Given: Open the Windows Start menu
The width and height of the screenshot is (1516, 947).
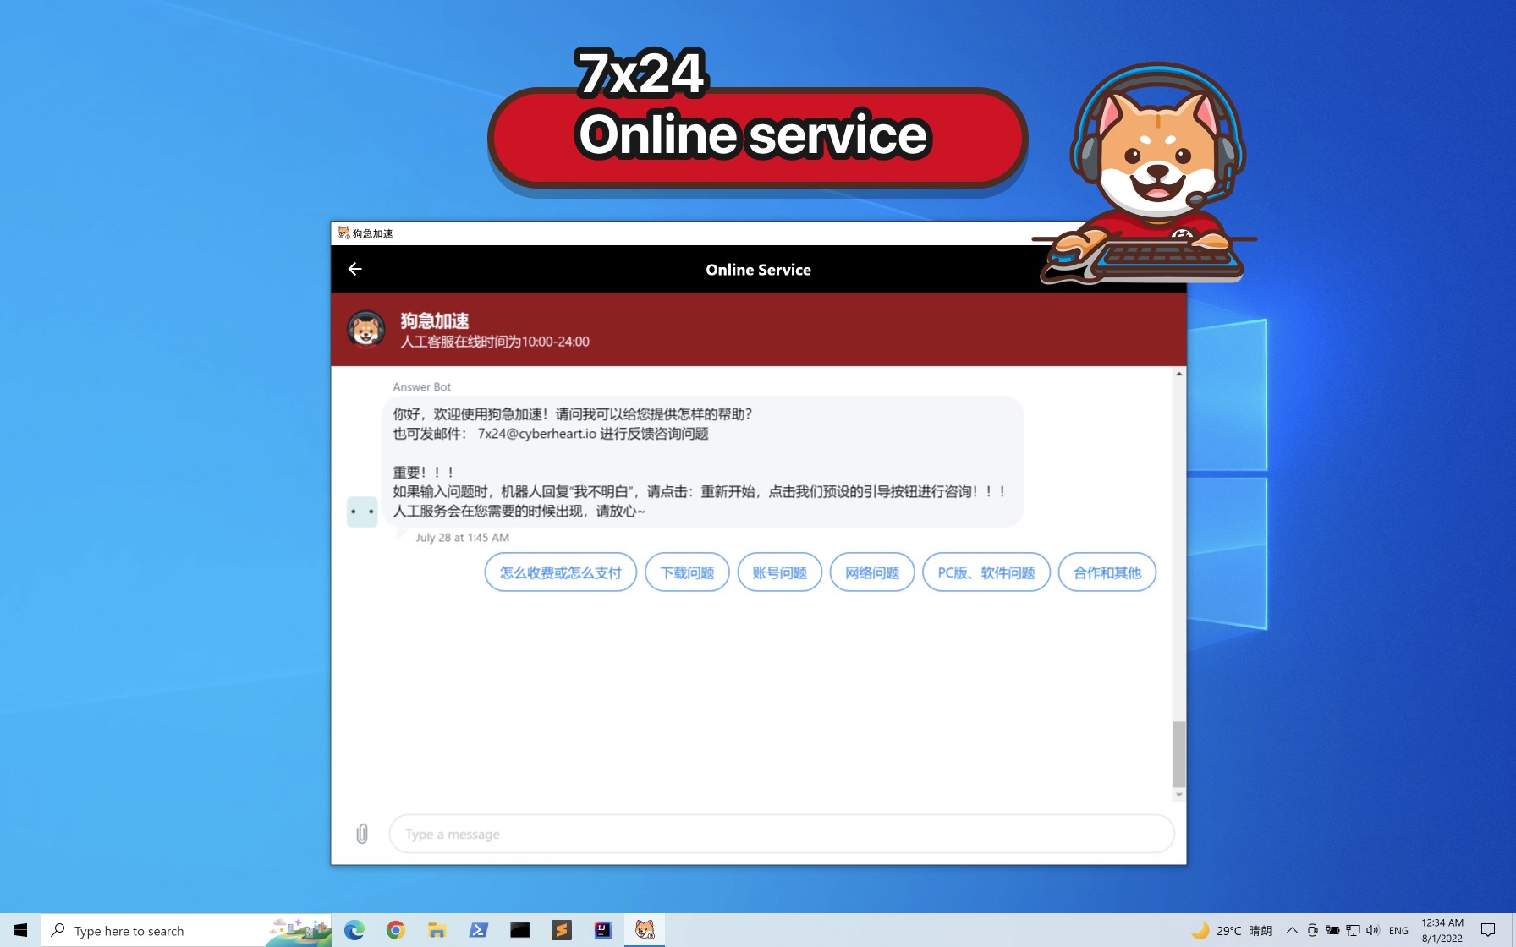Looking at the screenshot, I should pyautogui.click(x=20, y=930).
